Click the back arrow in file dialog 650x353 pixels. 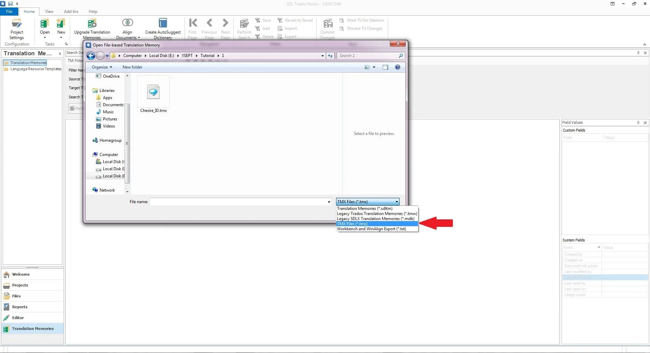click(91, 56)
